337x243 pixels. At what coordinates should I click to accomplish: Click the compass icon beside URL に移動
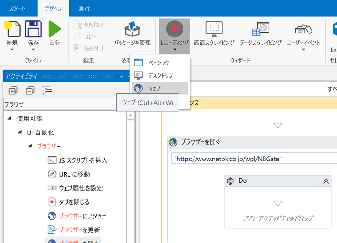pyautogui.click(x=52, y=174)
